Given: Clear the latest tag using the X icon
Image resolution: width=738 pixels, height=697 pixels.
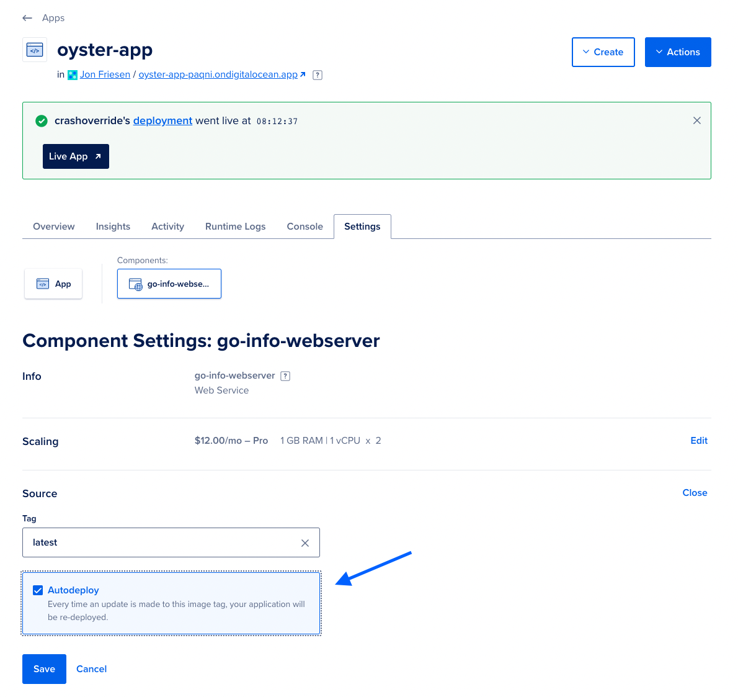Looking at the screenshot, I should pyautogui.click(x=305, y=542).
